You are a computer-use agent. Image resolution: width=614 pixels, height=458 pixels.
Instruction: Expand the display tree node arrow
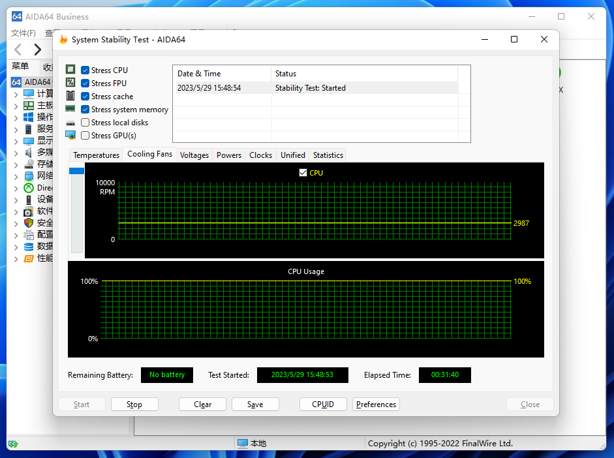click(x=16, y=142)
